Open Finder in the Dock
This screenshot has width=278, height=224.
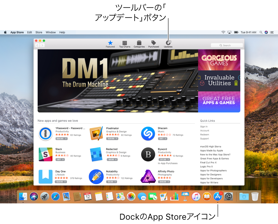(23, 196)
